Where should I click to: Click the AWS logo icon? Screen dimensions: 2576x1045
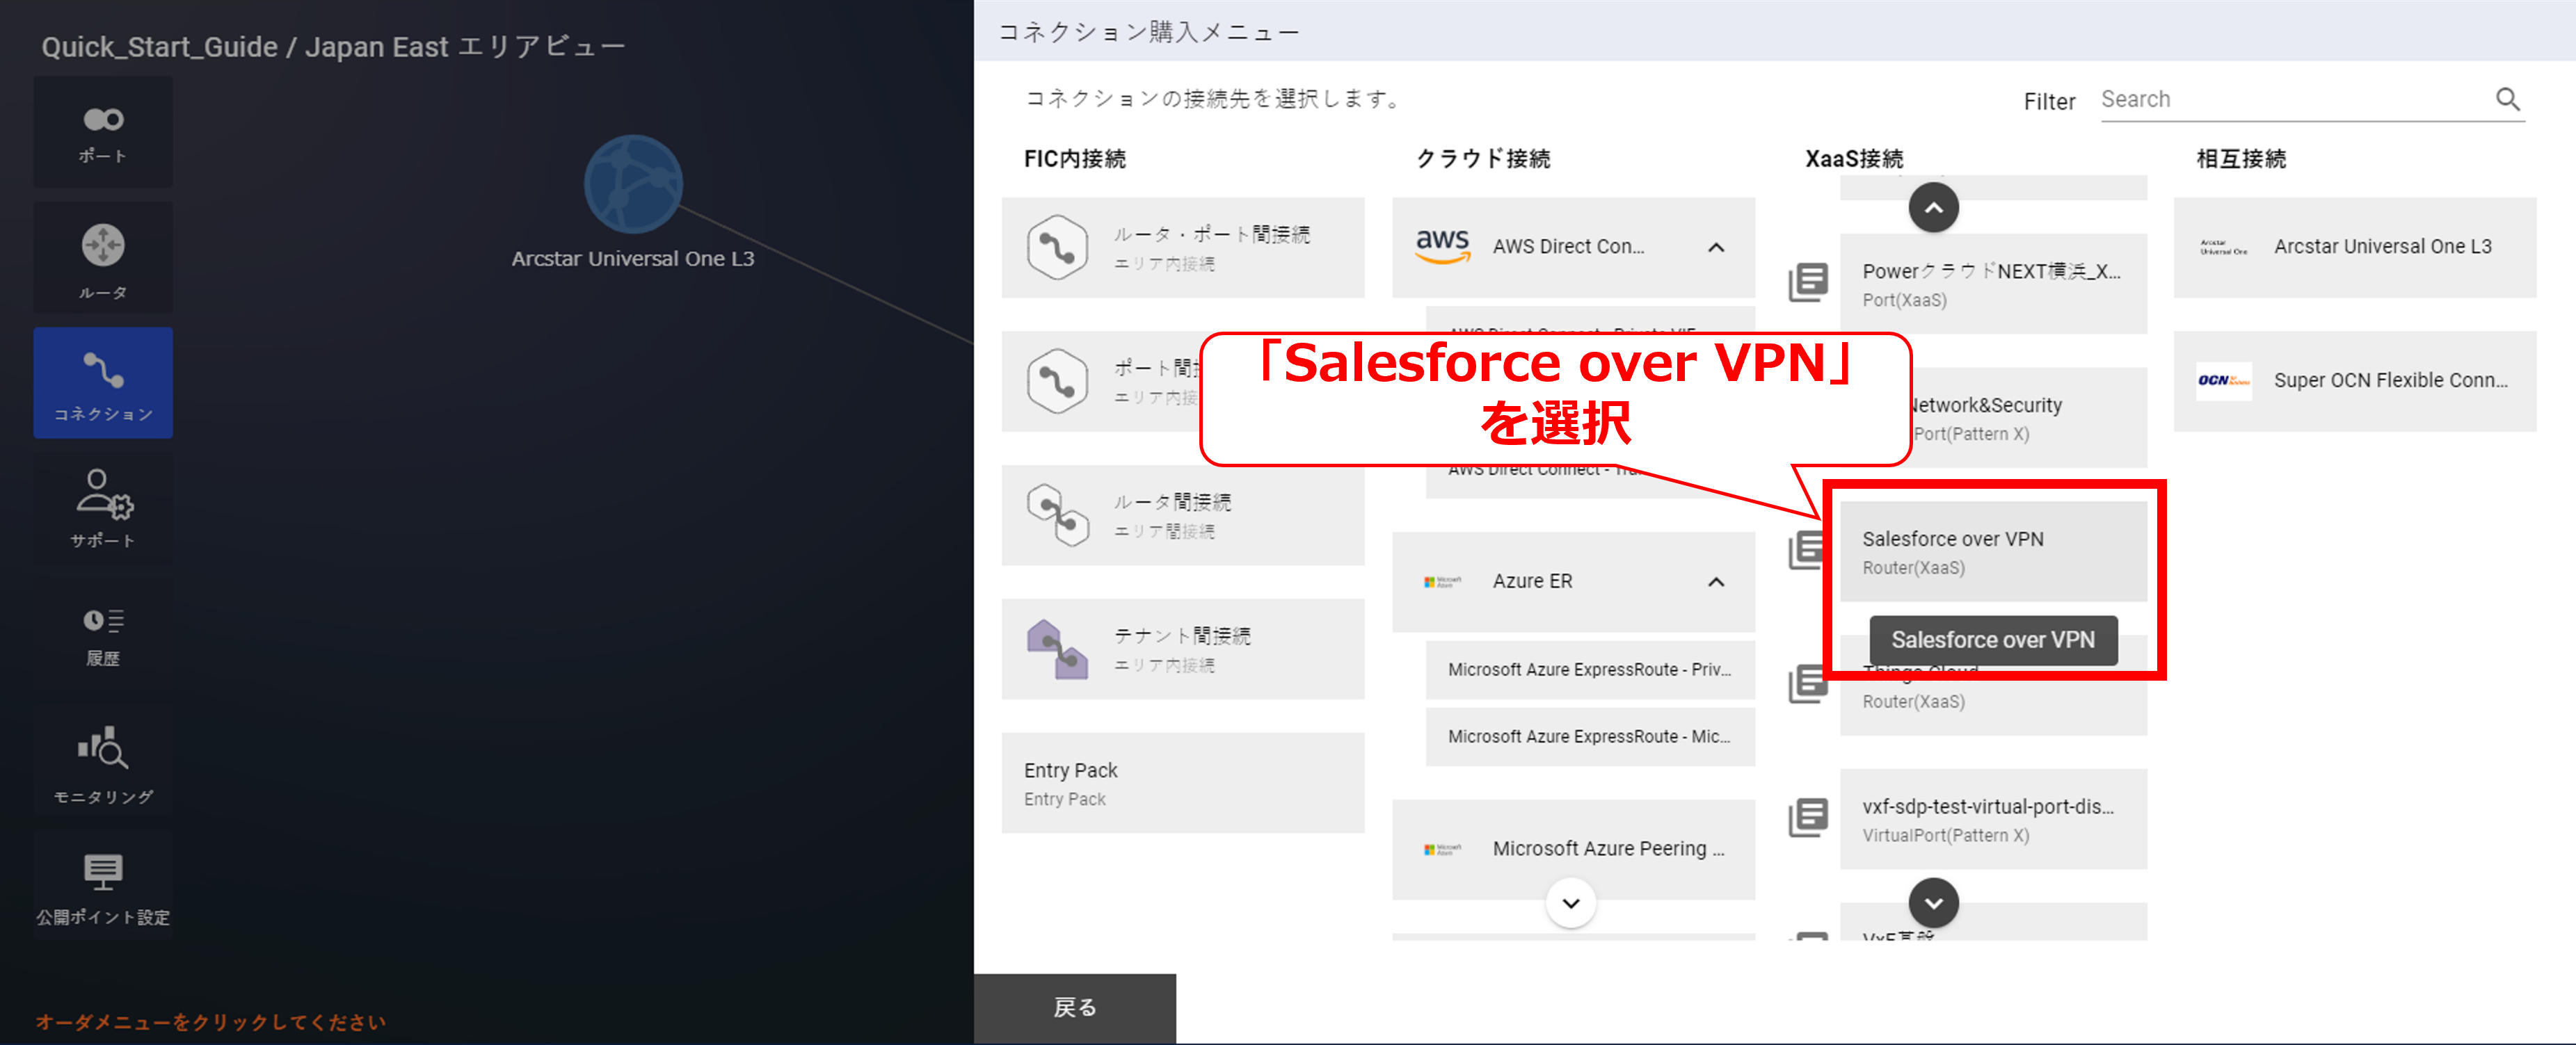tap(1442, 245)
